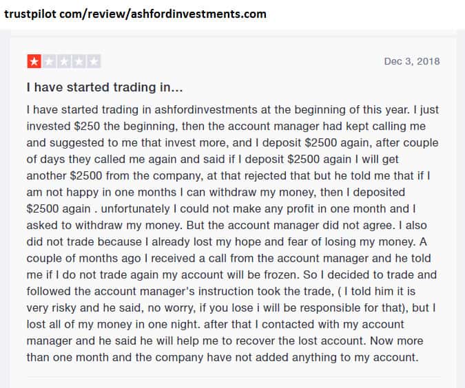Click the fourth gray rating star
The image size is (465, 388).
[x=79, y=61]
